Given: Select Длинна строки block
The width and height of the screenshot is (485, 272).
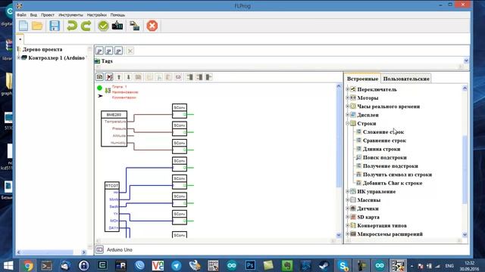Looking at the screenshot, I should coord(381,149).
